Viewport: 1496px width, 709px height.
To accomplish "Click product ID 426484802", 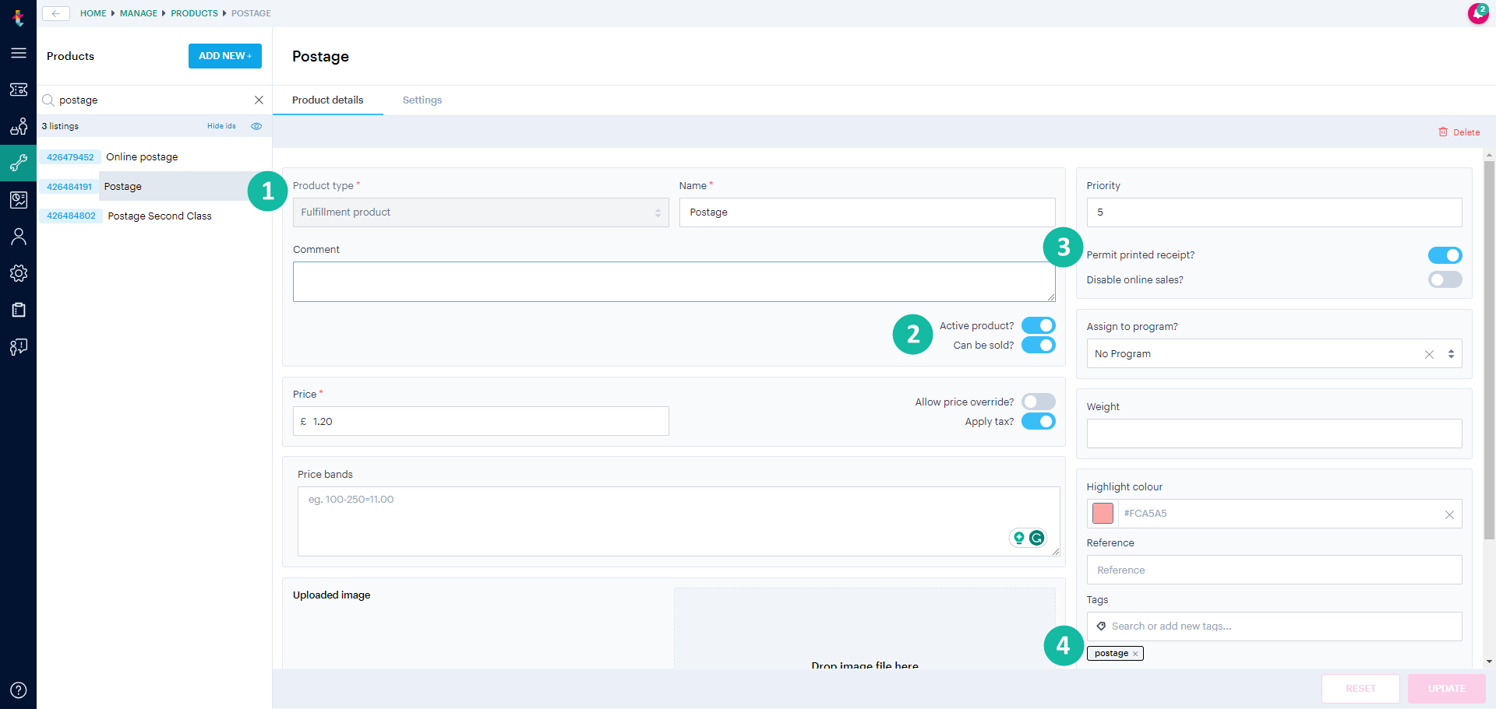I will (71, 216).
